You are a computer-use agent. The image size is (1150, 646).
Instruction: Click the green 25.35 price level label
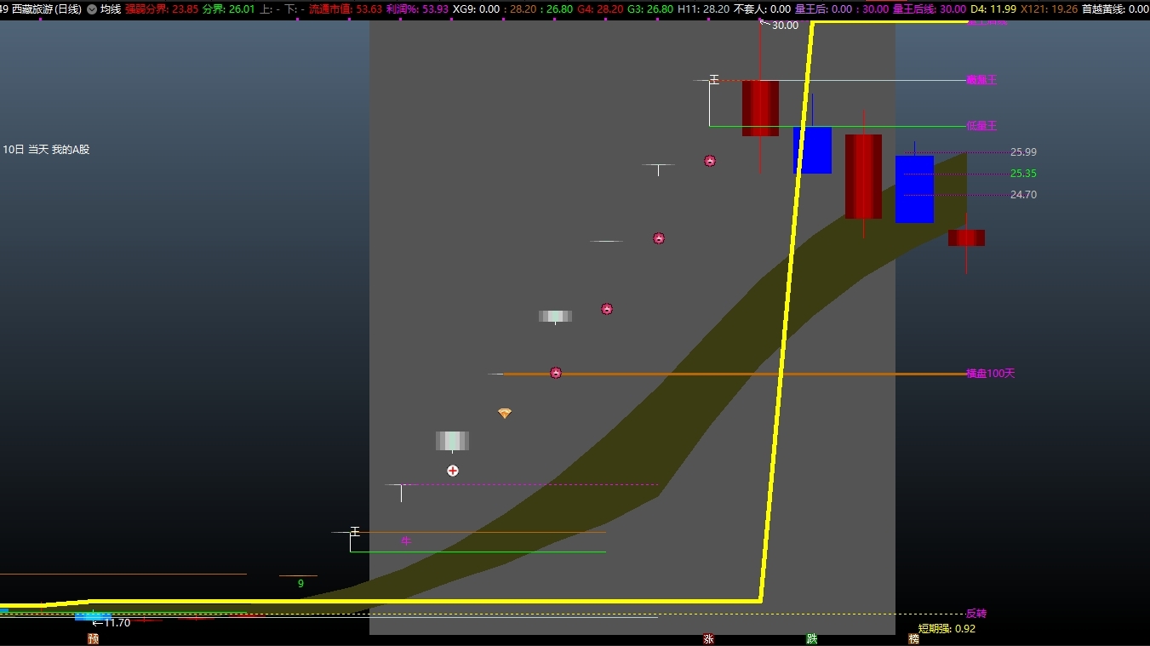[x=1023, y=174]
